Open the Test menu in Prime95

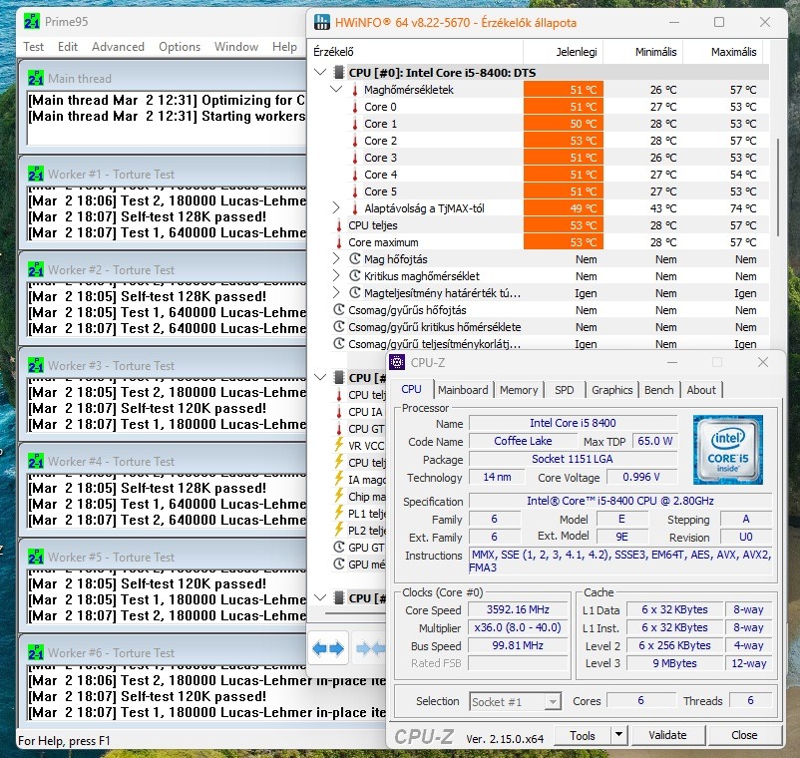pos(33,47)
